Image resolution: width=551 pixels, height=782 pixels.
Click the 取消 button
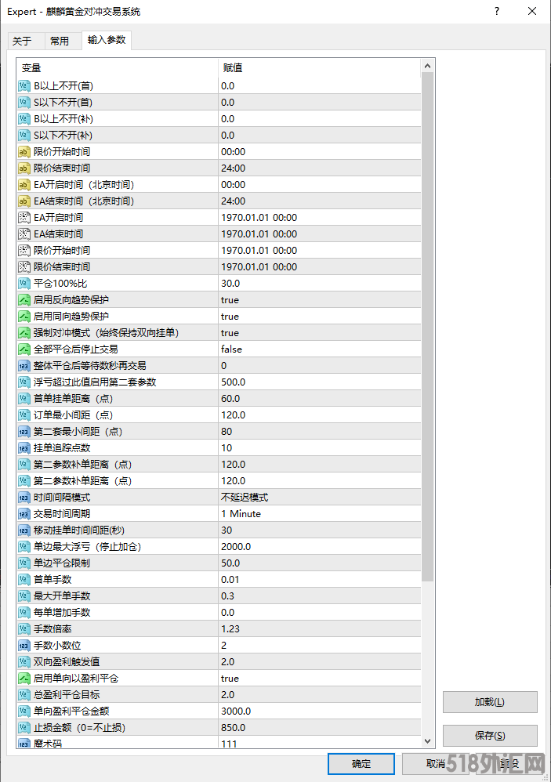(x=435, y=763)
